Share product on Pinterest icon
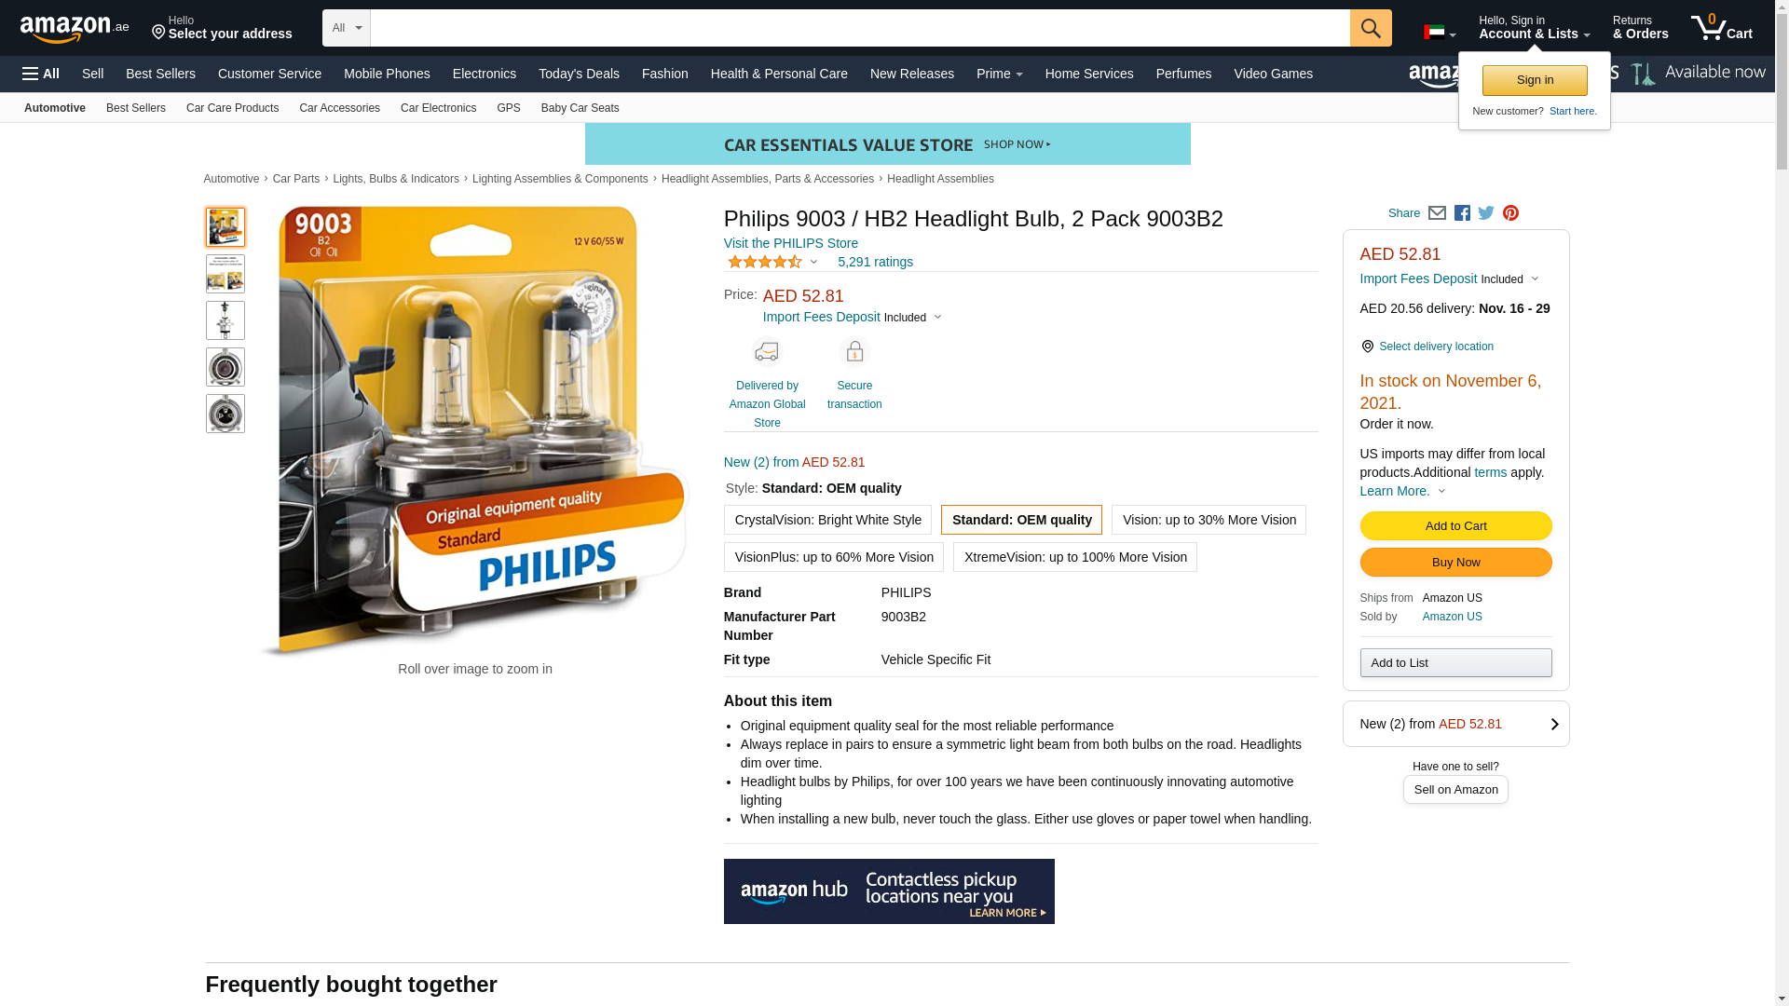The height and width of the screenshot is (1006, 1789). tap(1510, 213)
